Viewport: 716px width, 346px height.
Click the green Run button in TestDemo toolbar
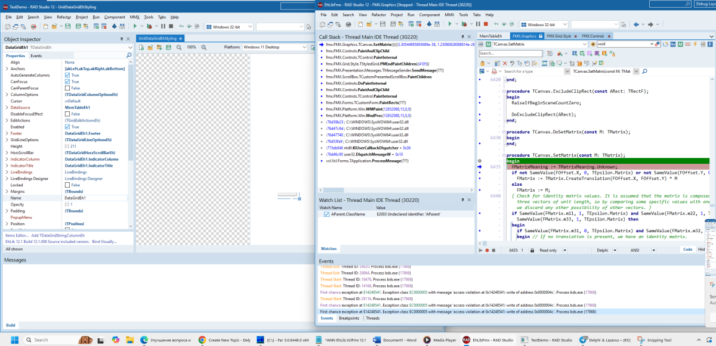[135, 26]
